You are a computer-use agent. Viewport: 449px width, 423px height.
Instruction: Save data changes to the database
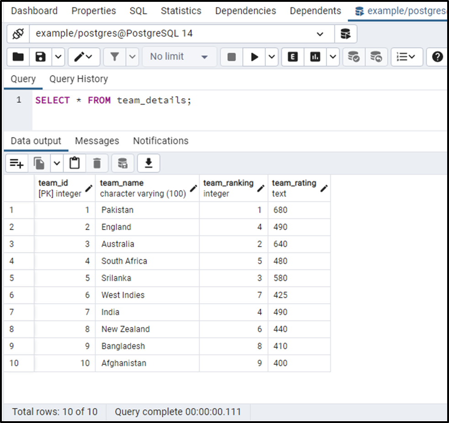tap(122, 163)
